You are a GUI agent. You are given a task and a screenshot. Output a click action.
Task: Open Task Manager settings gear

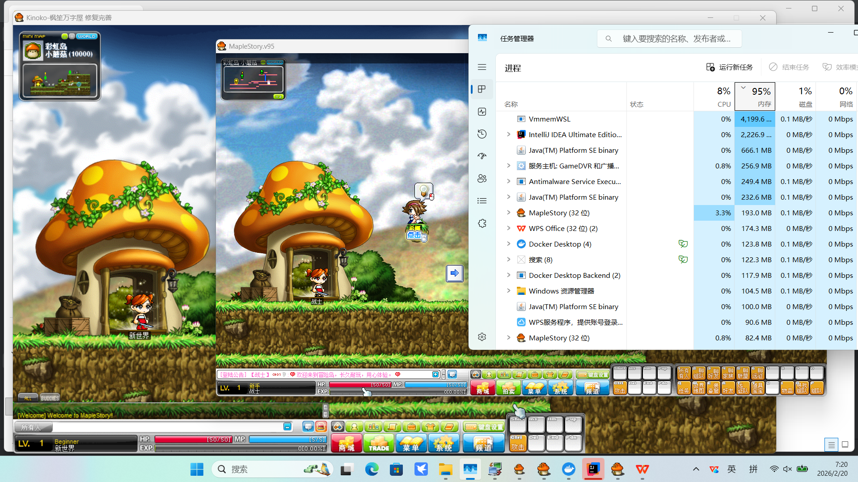(x=482, y=337)
